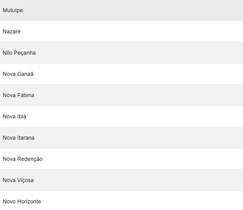
Task: Click the text label Mutuípe
Action: (x=13, y=11)
